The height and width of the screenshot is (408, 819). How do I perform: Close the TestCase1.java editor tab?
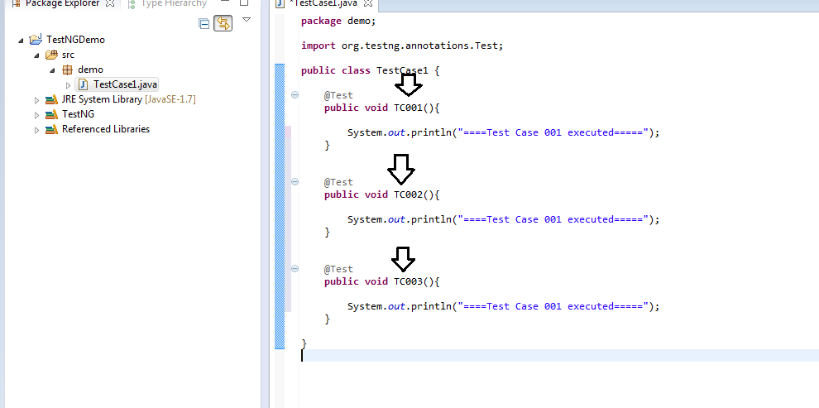pyautogui.click(x=367, y=3)
